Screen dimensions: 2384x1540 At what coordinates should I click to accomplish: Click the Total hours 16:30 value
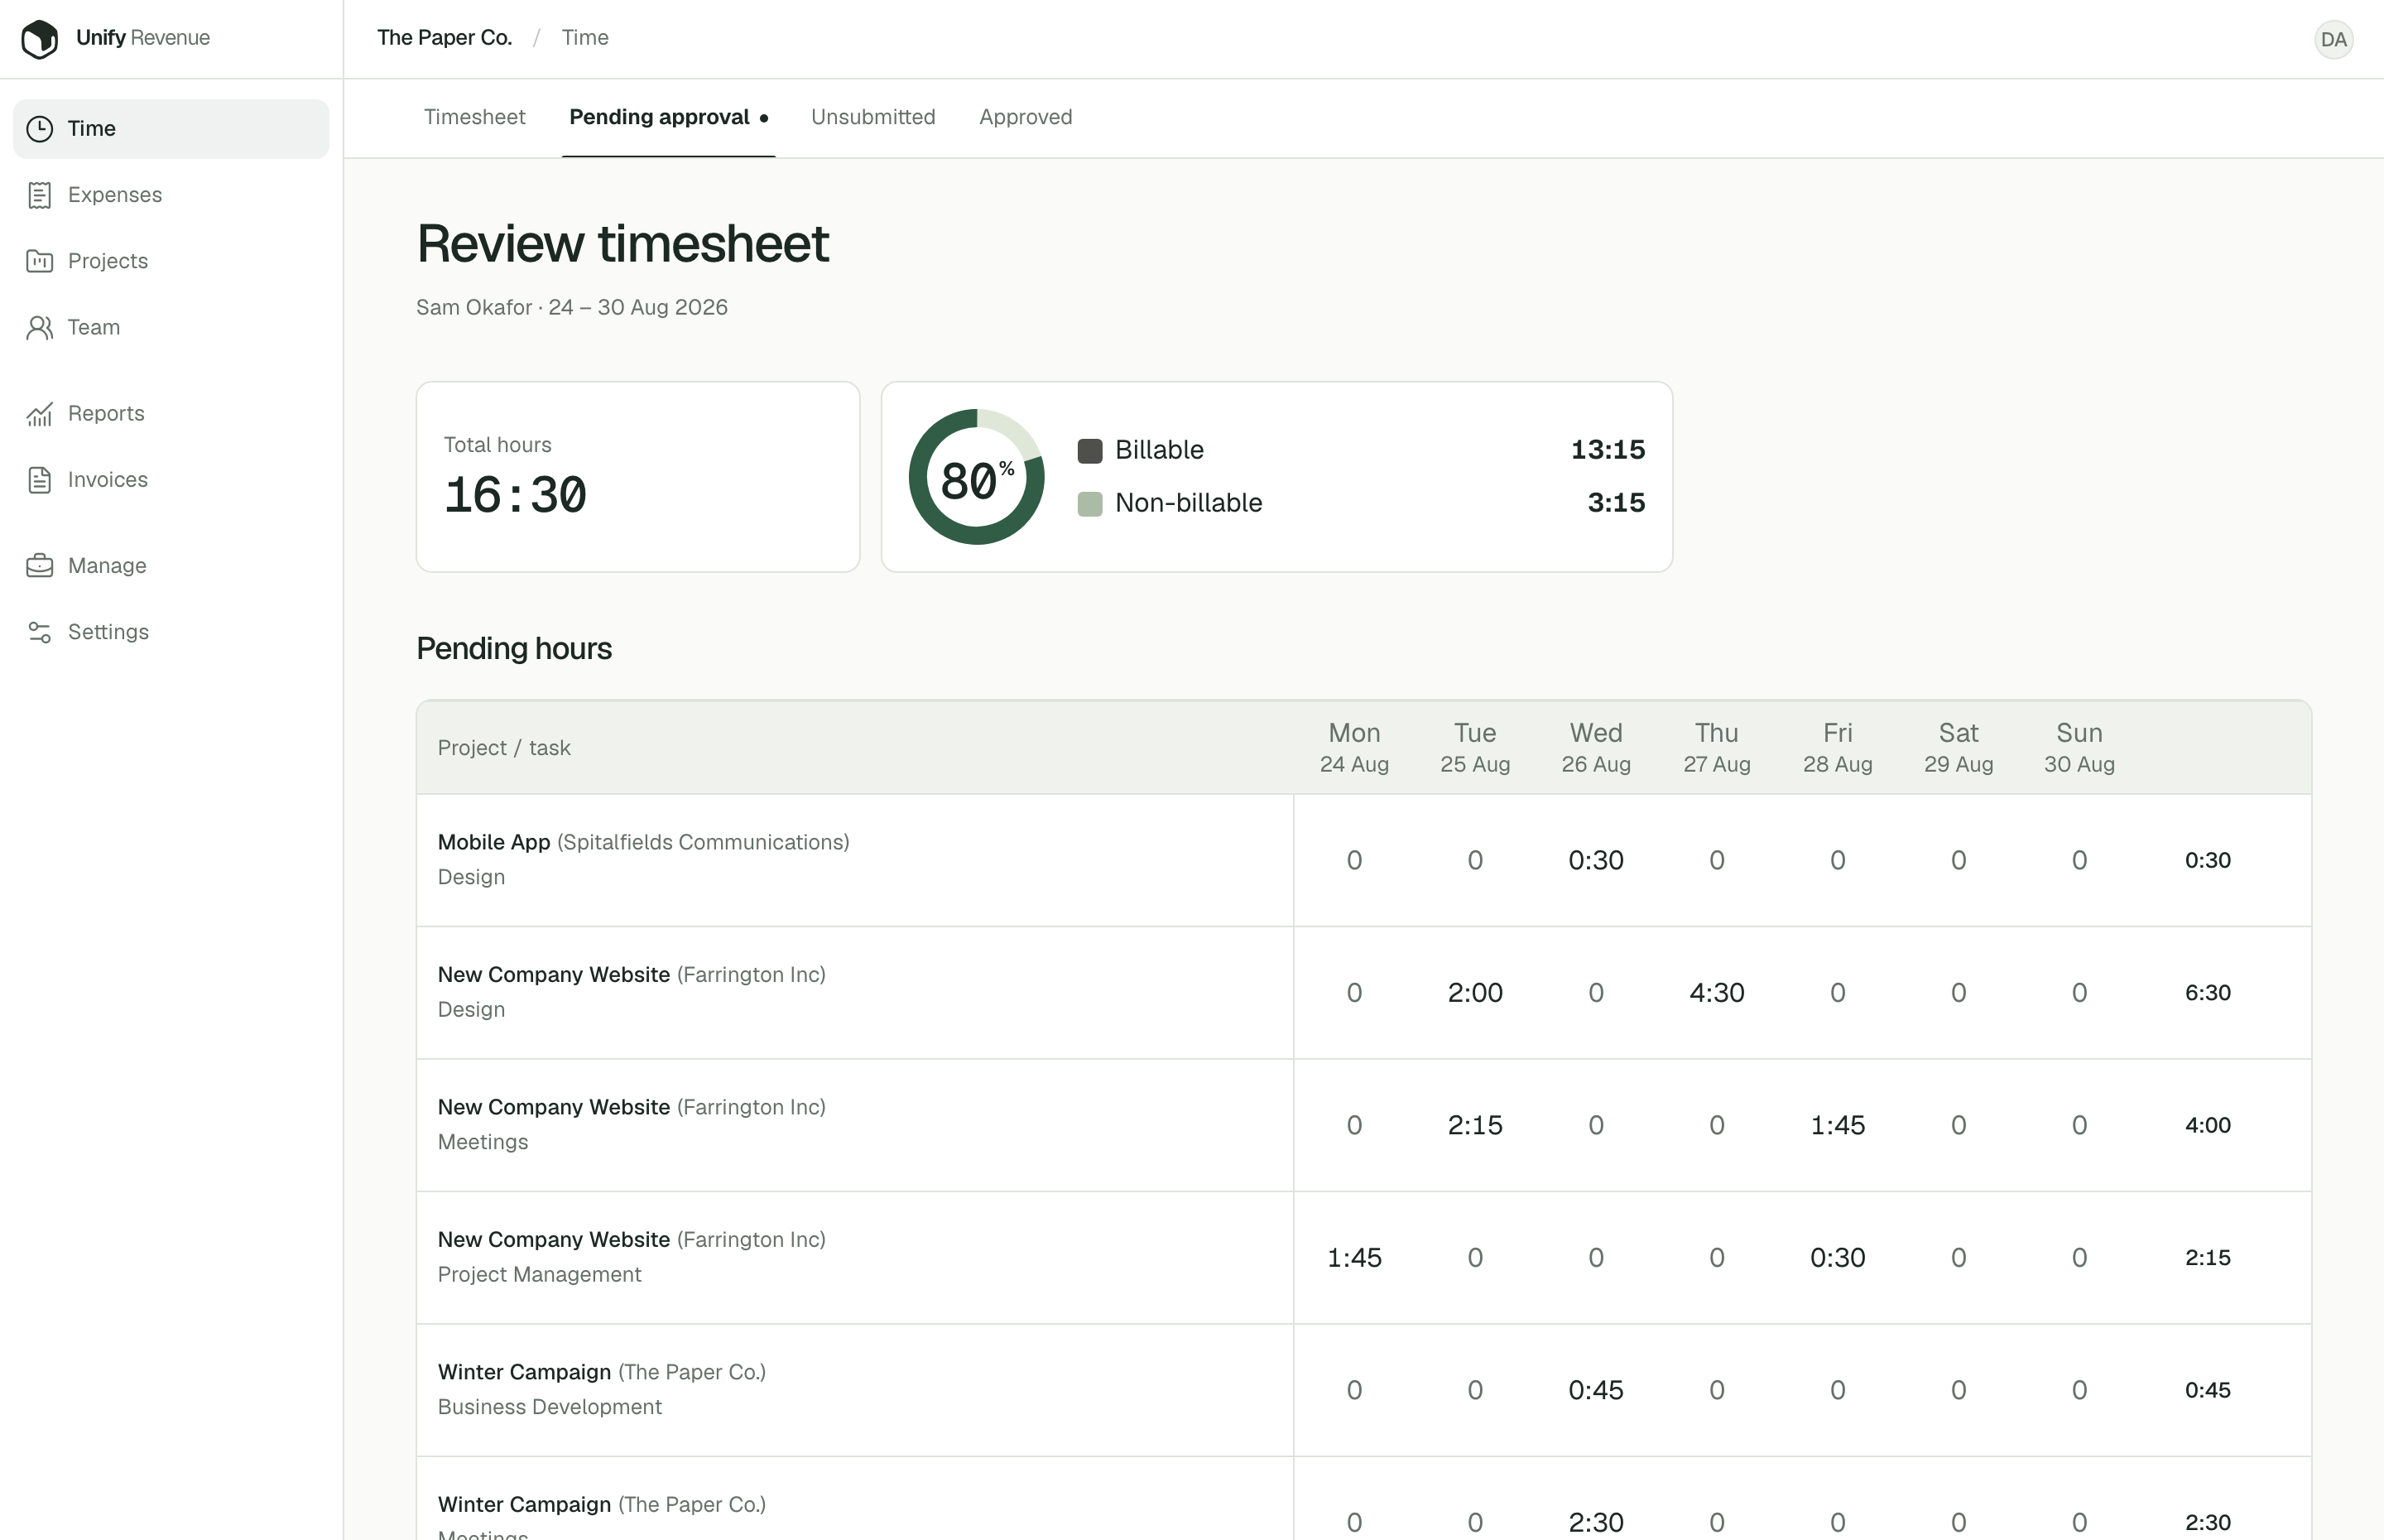point(515,495)
